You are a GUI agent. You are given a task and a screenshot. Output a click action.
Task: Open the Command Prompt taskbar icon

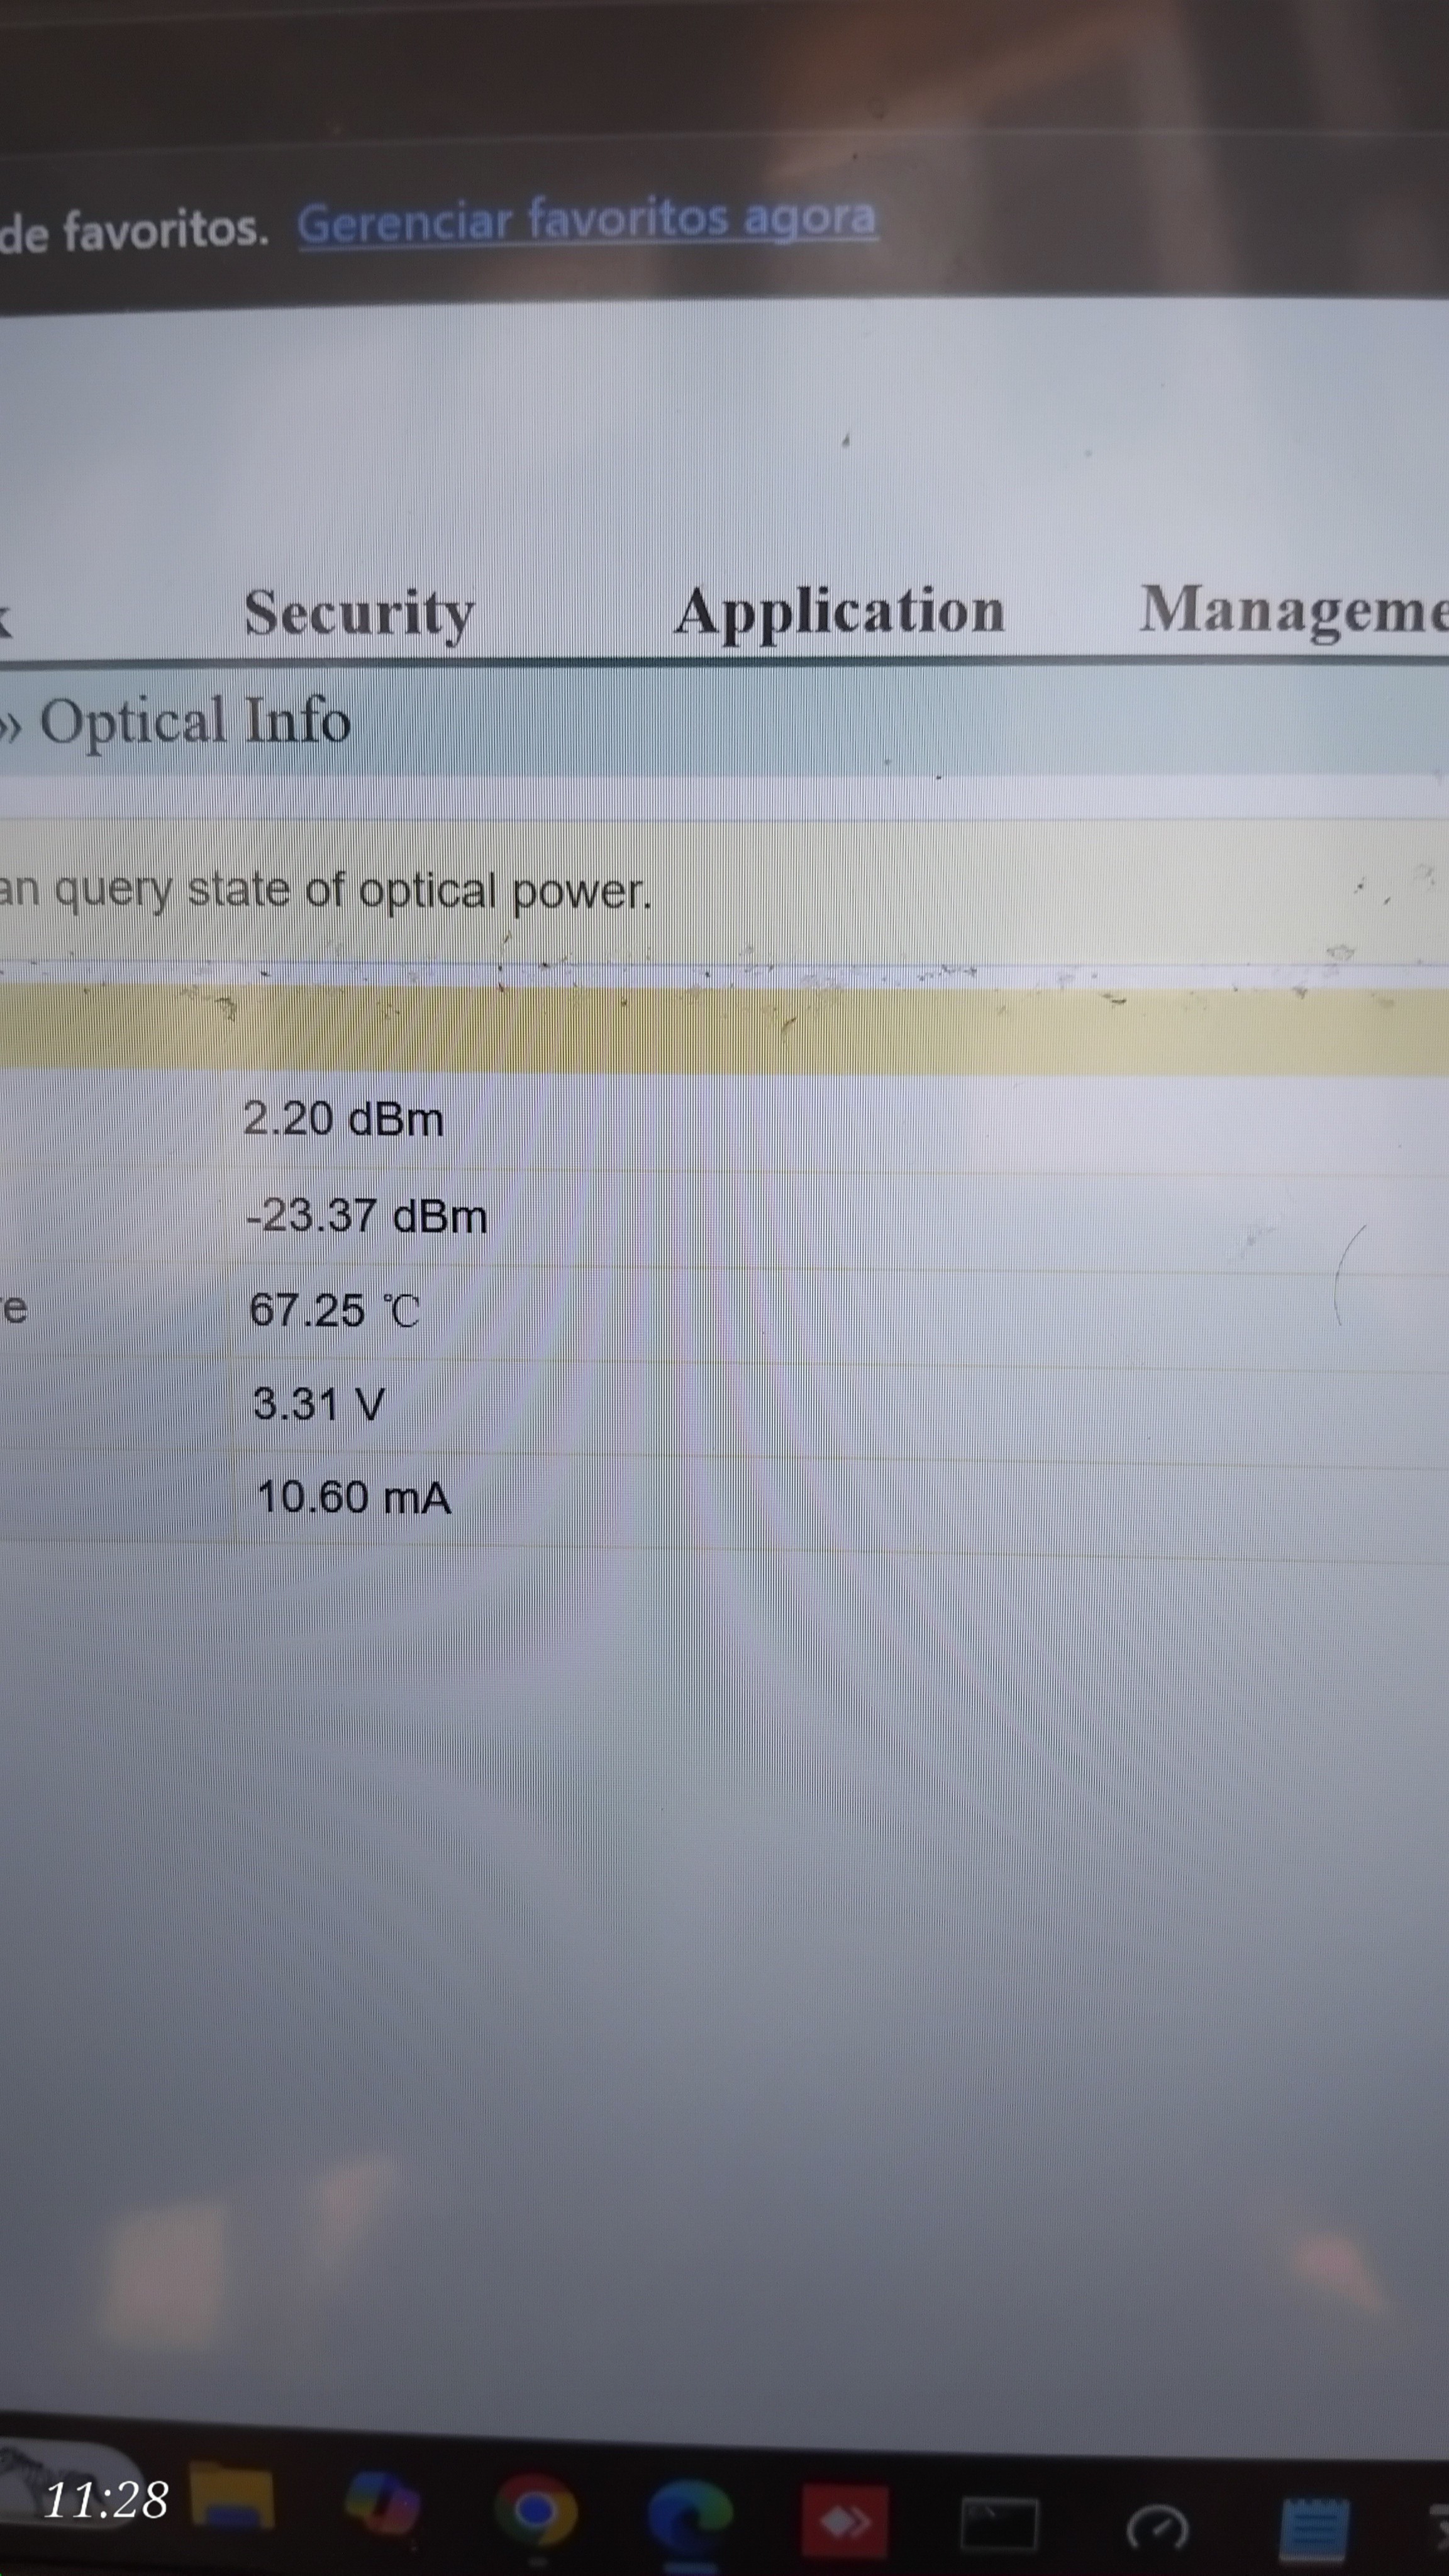[999, 2523]
